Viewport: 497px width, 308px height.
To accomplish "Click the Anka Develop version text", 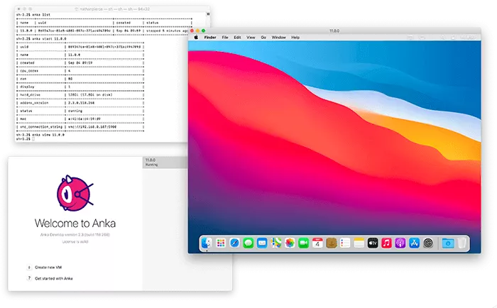I will click(75, 235).
